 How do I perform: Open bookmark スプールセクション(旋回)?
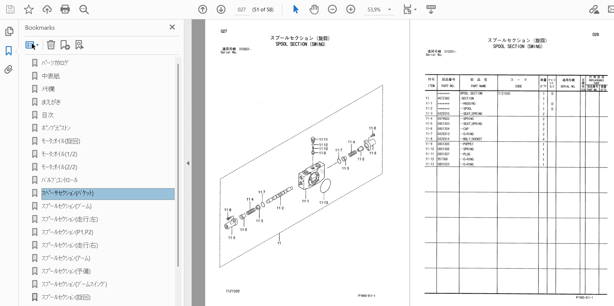pyautogui.click(x=66, y=297)
